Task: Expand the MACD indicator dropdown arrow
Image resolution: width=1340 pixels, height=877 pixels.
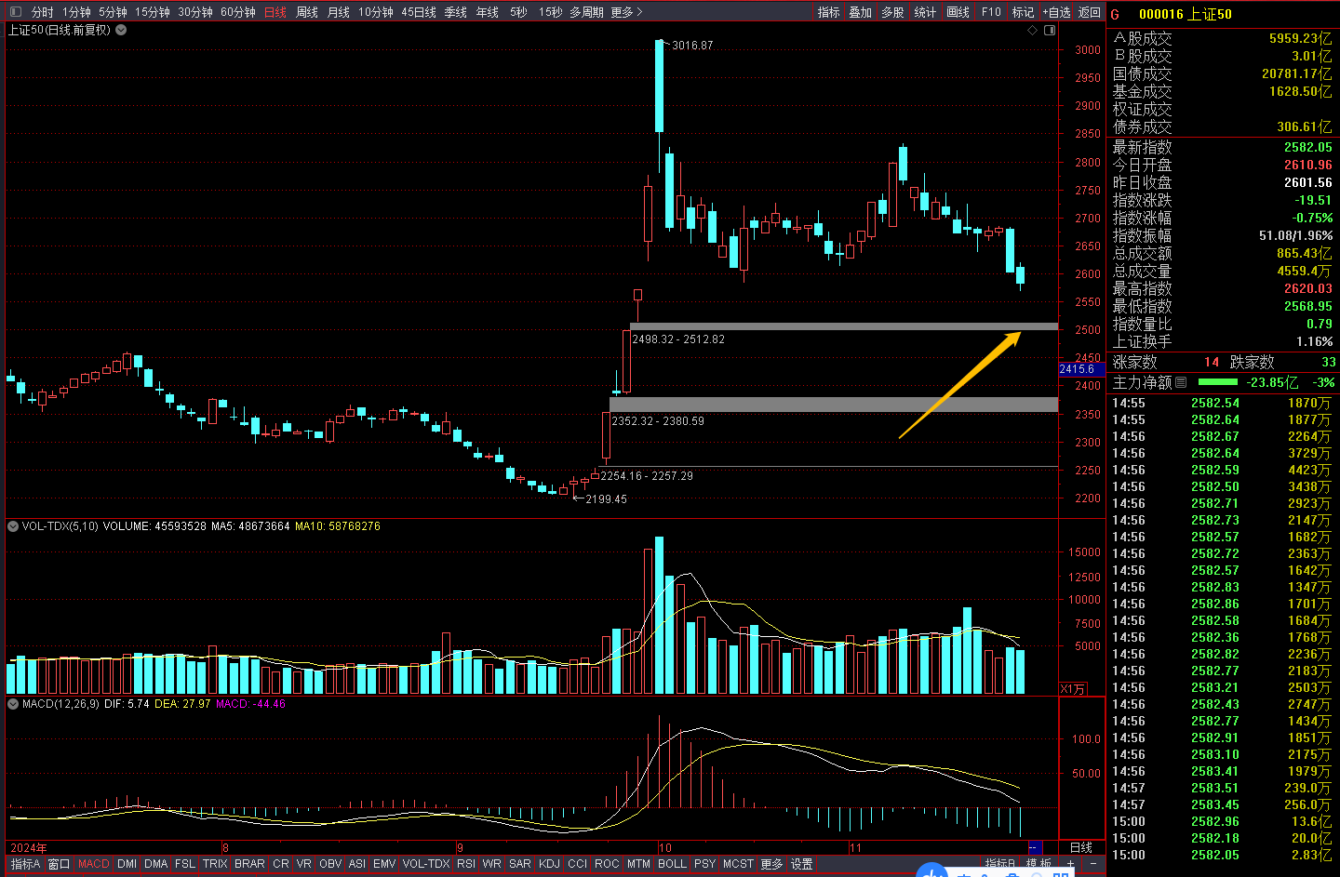Action: coord(13,704)
